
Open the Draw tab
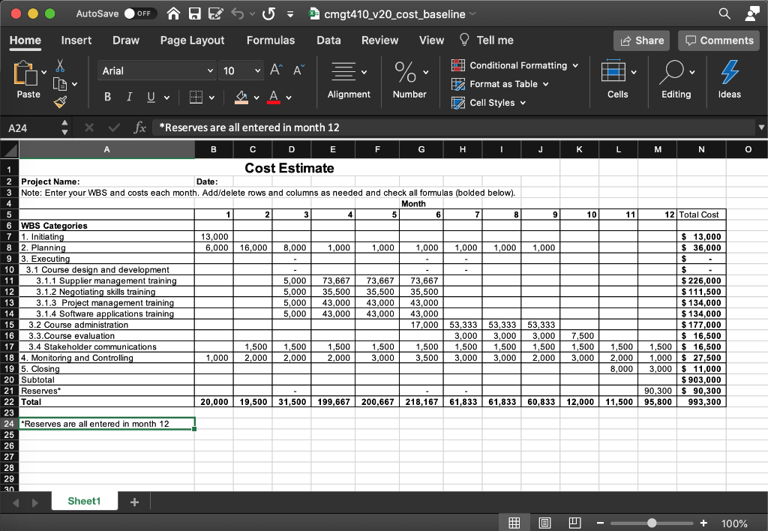(126, 40)
